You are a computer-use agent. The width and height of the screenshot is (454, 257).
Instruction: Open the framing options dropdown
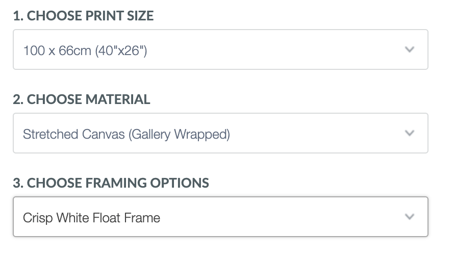pos(220,217)
